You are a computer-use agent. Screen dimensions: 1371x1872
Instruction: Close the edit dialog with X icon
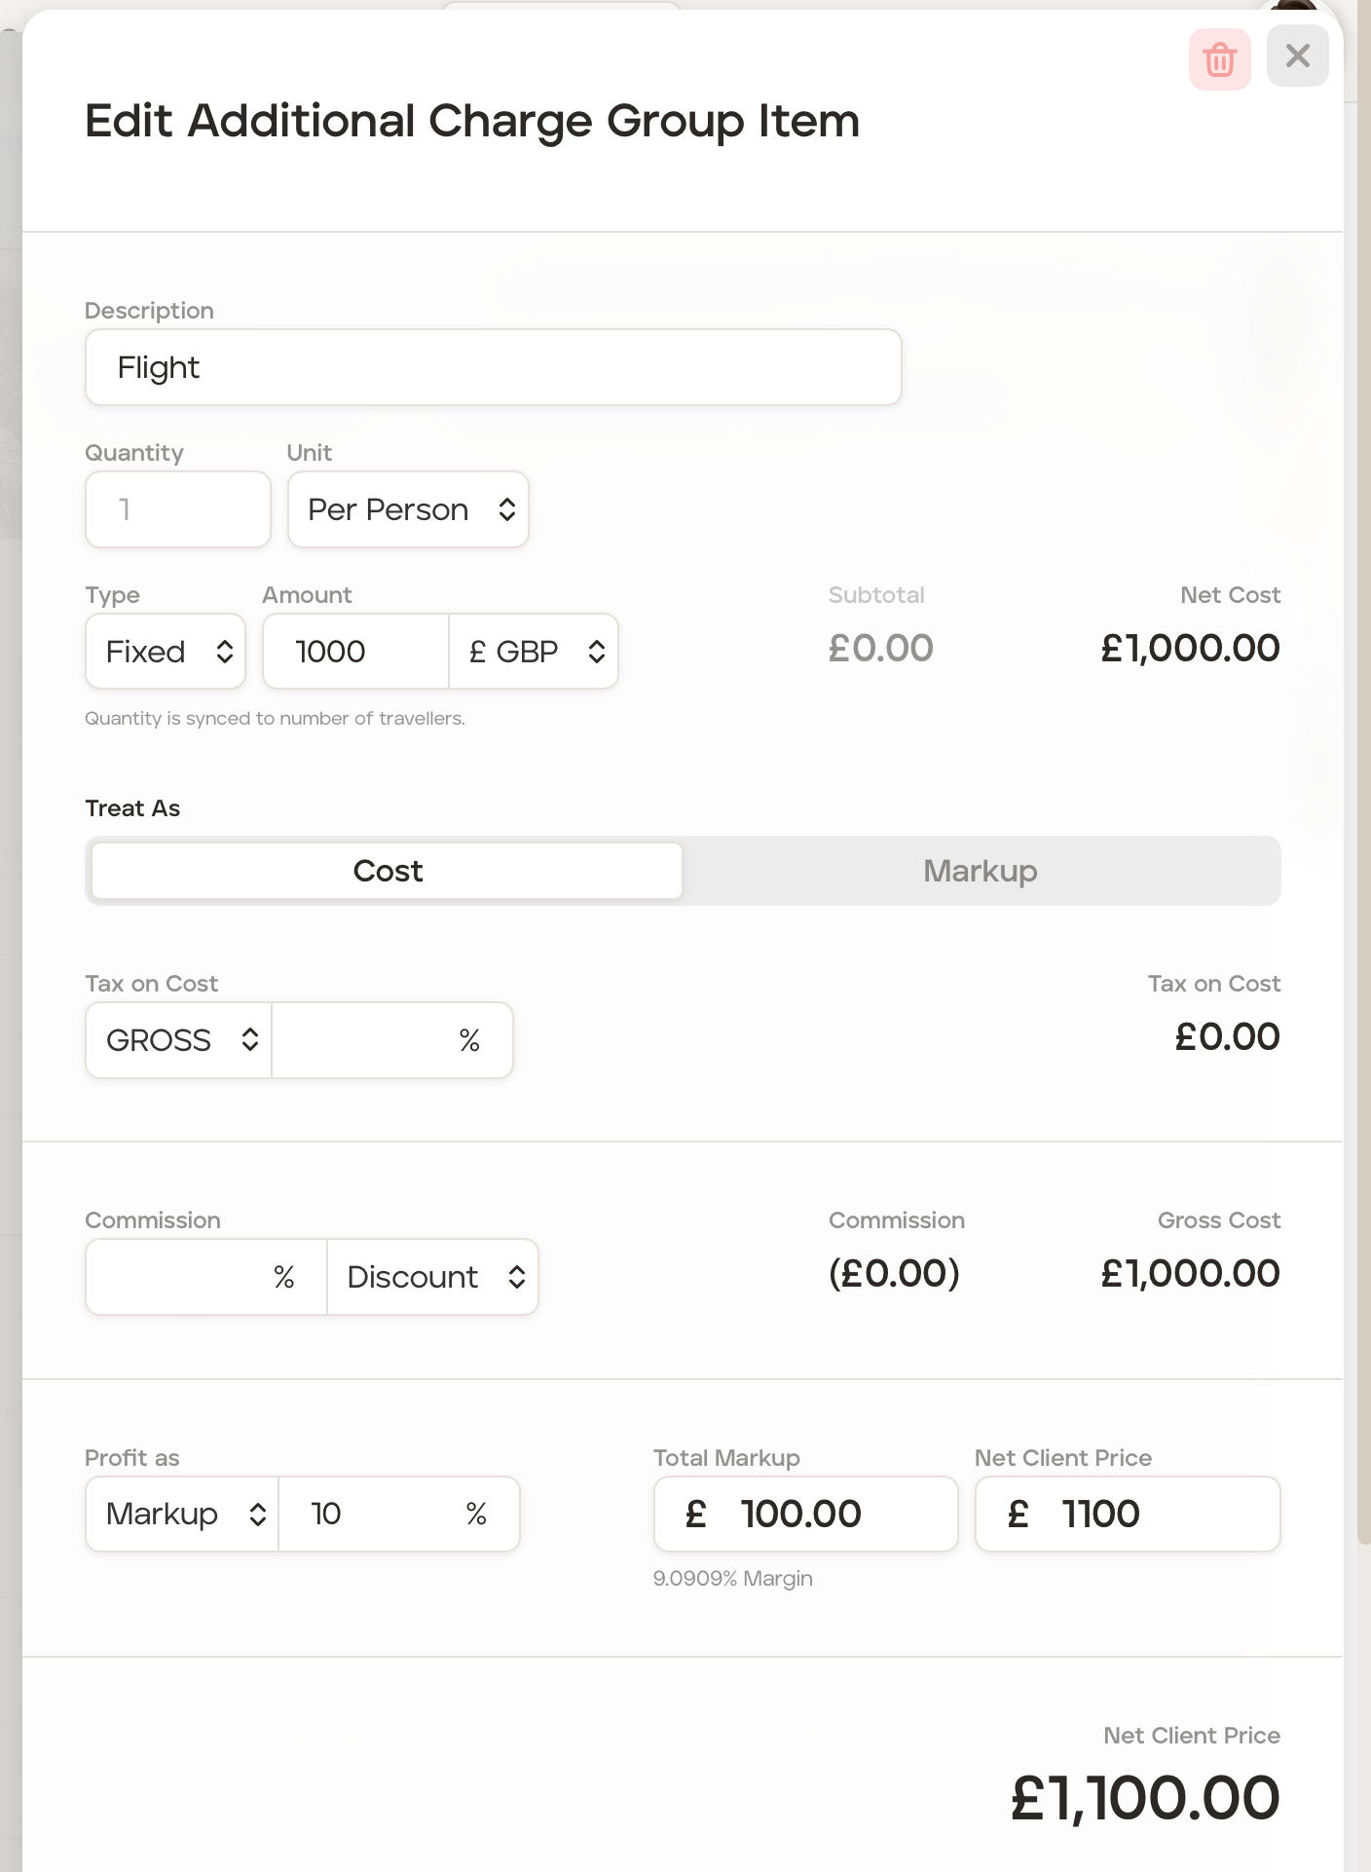tap(1297, 56)
